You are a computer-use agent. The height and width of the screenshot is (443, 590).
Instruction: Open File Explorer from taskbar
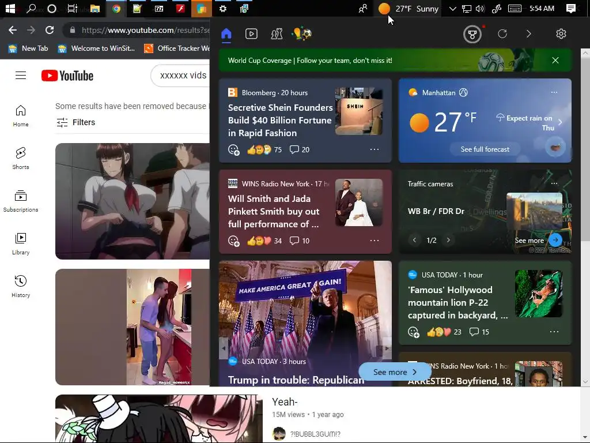point(95,8)
